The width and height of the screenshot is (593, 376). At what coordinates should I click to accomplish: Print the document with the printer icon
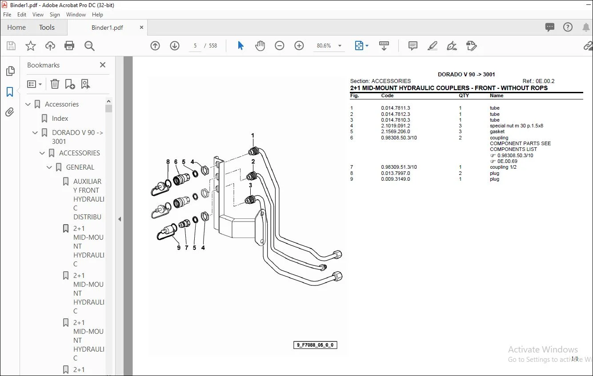click(x=69, y=46)
